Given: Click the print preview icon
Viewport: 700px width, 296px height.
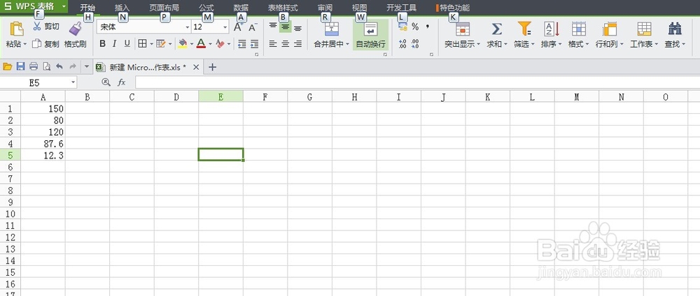Looking at the screenshot, I should coord(46,67).
